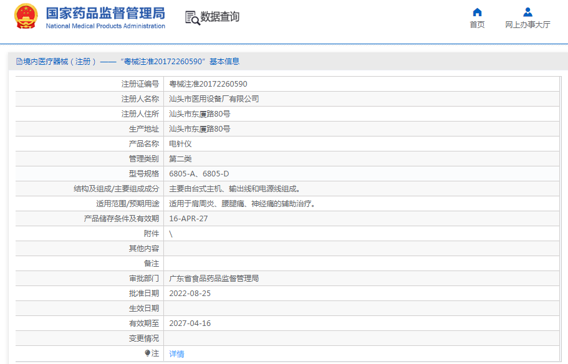Go to 首页 text link
The image size is (568, 364).
tap(477, 25)
